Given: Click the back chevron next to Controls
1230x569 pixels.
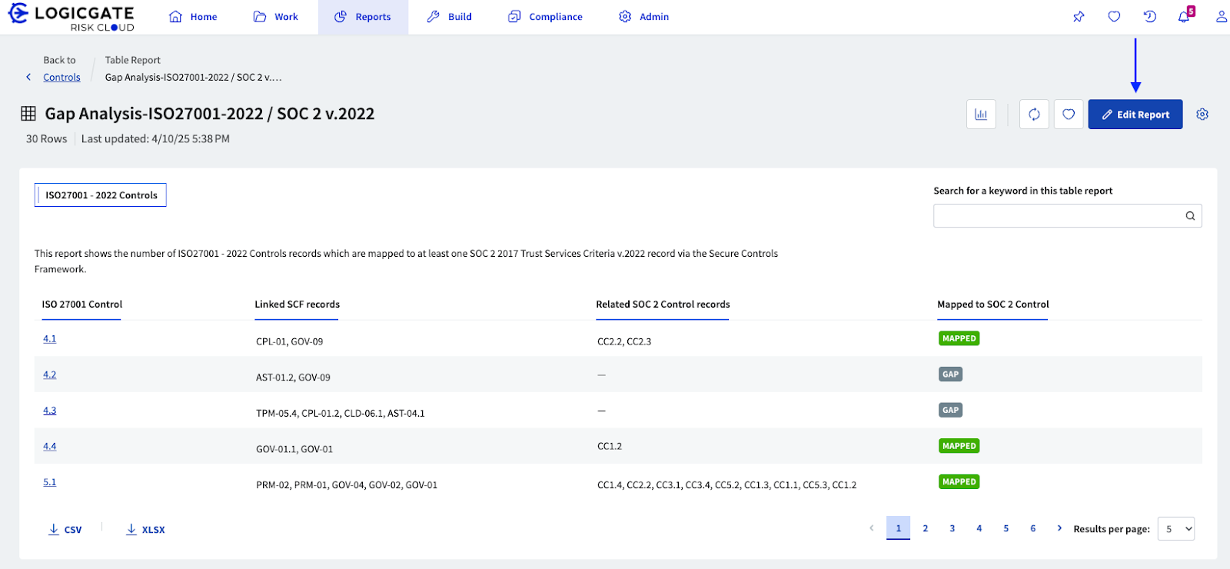Looking at the screenshot, I should point(28,77).
